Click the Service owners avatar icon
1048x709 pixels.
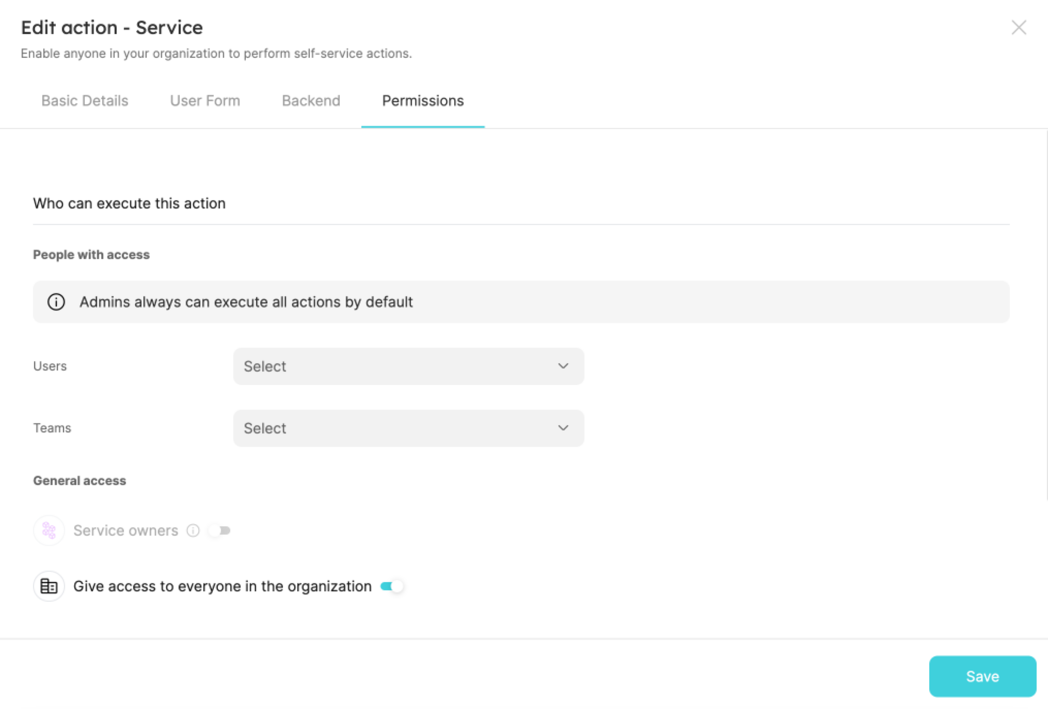(x=49, y=530)
